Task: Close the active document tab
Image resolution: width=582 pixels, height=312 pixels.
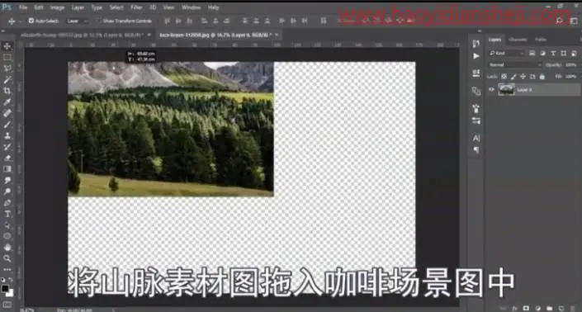Action: [x=277, y=35]
